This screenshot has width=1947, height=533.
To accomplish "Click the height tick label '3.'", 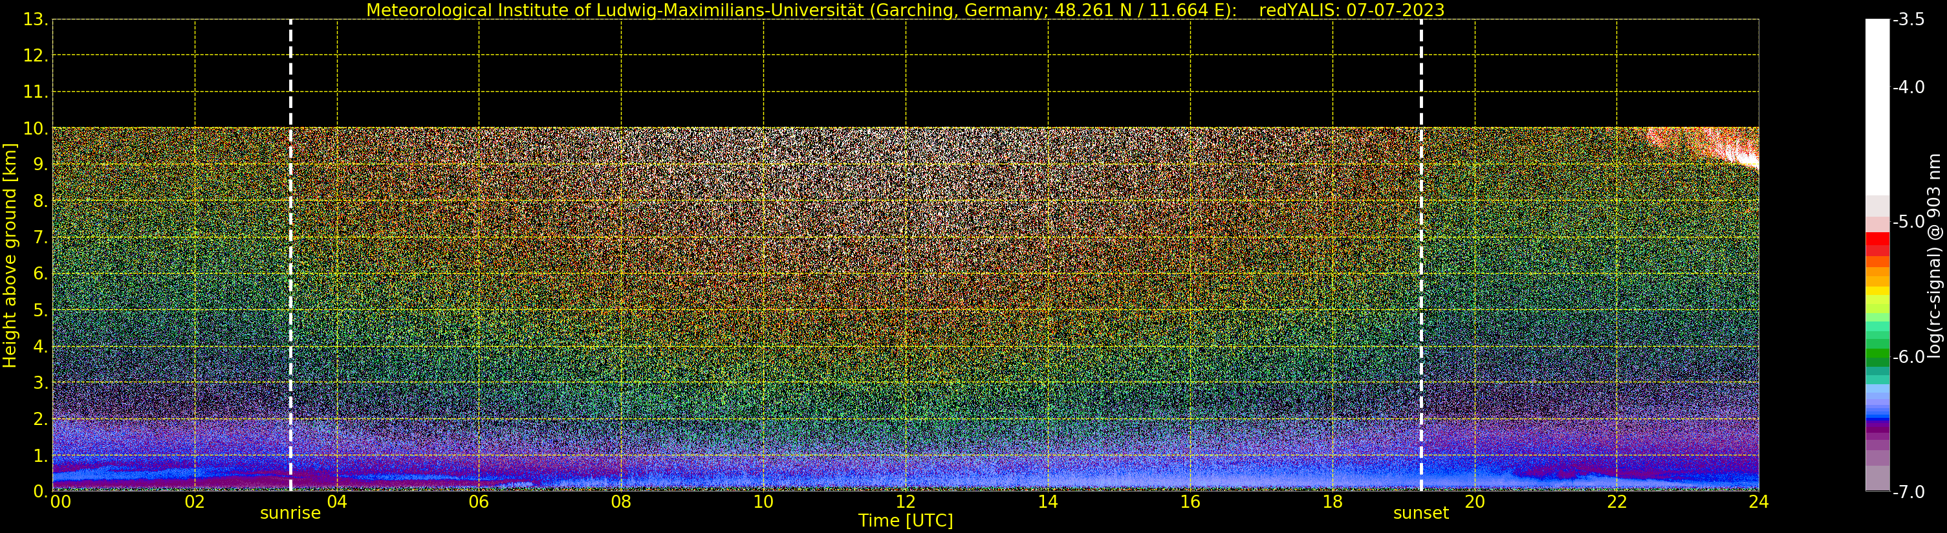I will (41, 382).
